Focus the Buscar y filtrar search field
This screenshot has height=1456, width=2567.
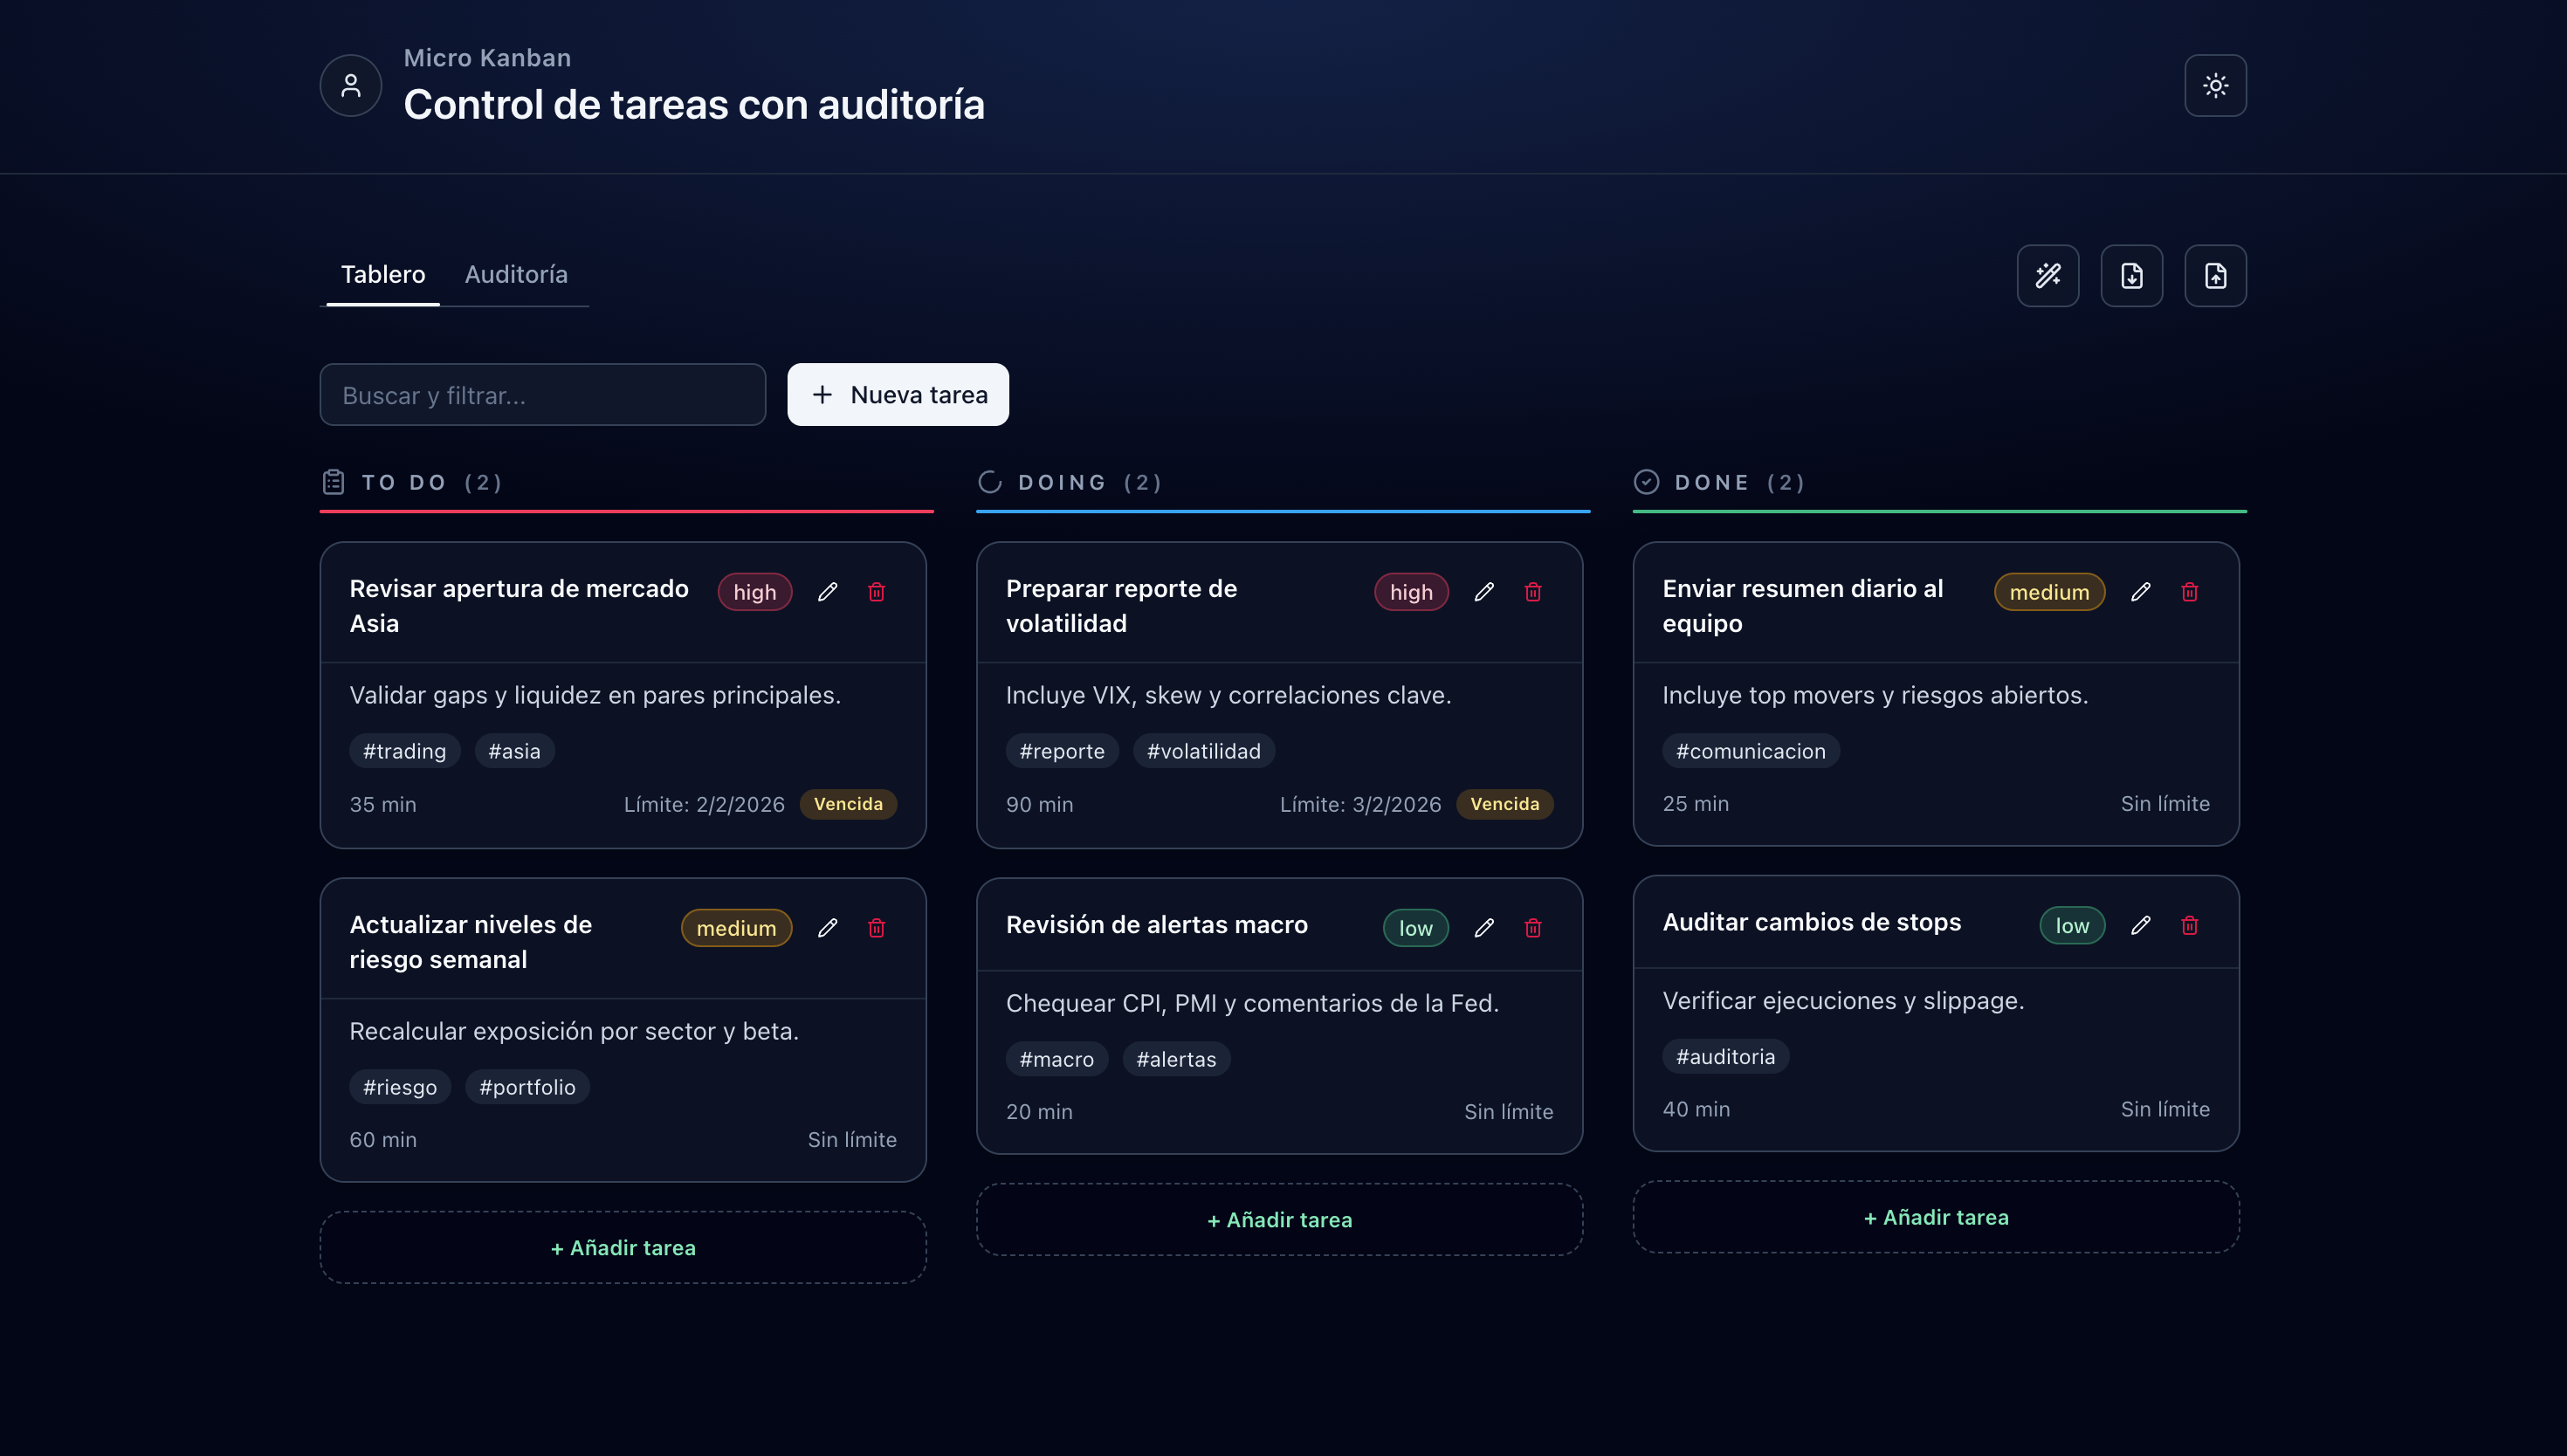point(542,395)
